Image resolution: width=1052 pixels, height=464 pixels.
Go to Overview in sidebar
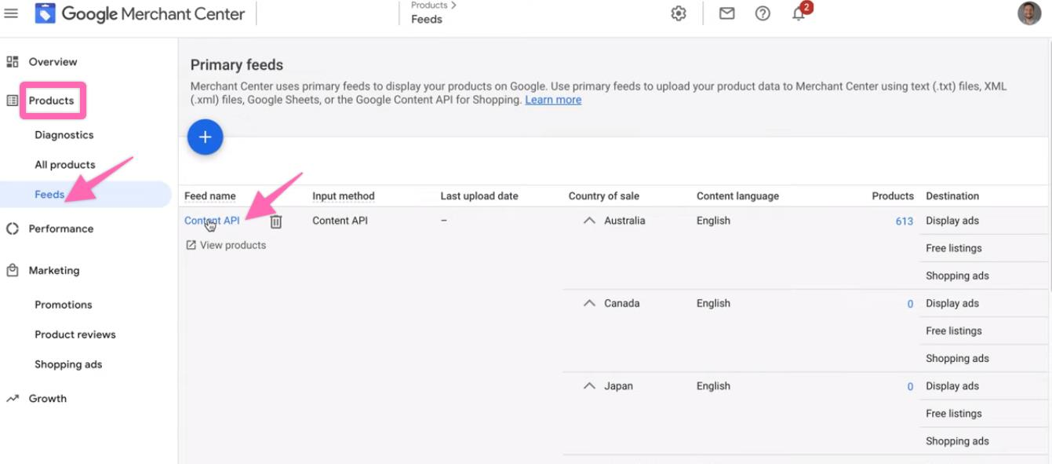53,62
